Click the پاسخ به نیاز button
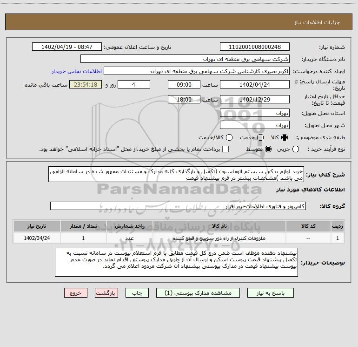 coord(271,293)
